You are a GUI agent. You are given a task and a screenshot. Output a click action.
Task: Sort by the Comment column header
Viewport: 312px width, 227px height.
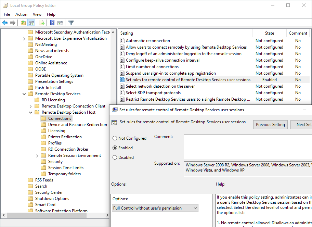click(x=298, y=33)
